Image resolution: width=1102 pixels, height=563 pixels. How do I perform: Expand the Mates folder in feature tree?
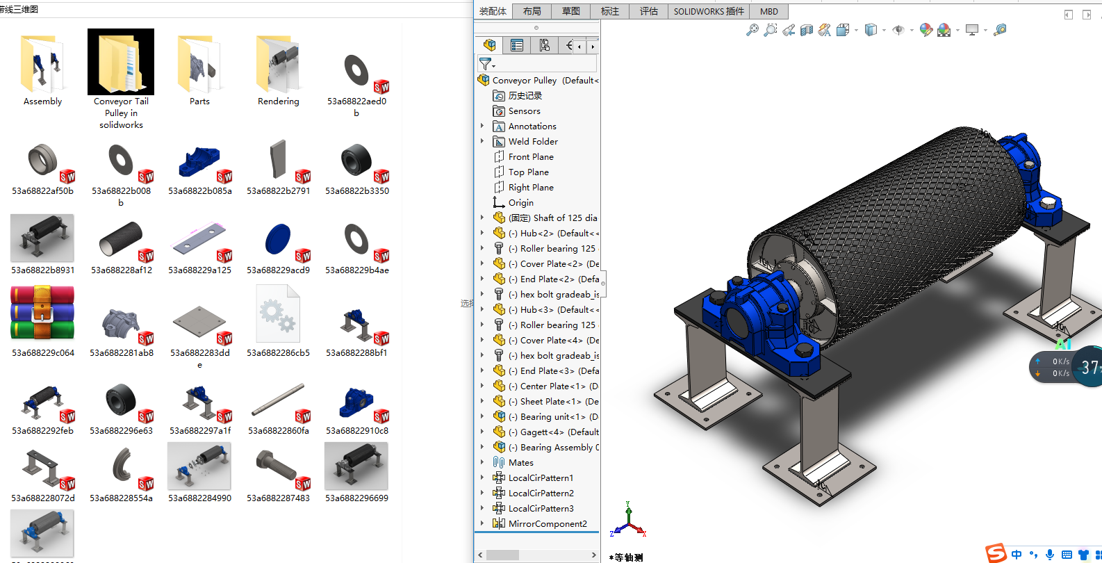point(482,462)
